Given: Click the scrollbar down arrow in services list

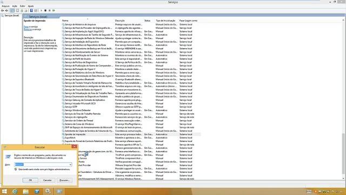Looking at the screenshot, I should point(343,178).
